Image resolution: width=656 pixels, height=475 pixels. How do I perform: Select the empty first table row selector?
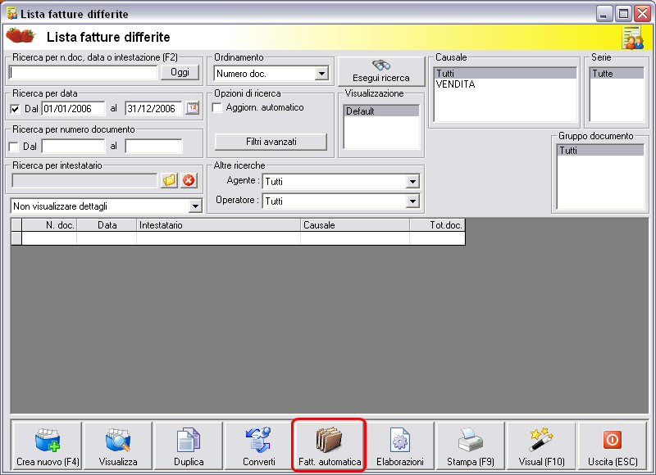click(16, 238)
